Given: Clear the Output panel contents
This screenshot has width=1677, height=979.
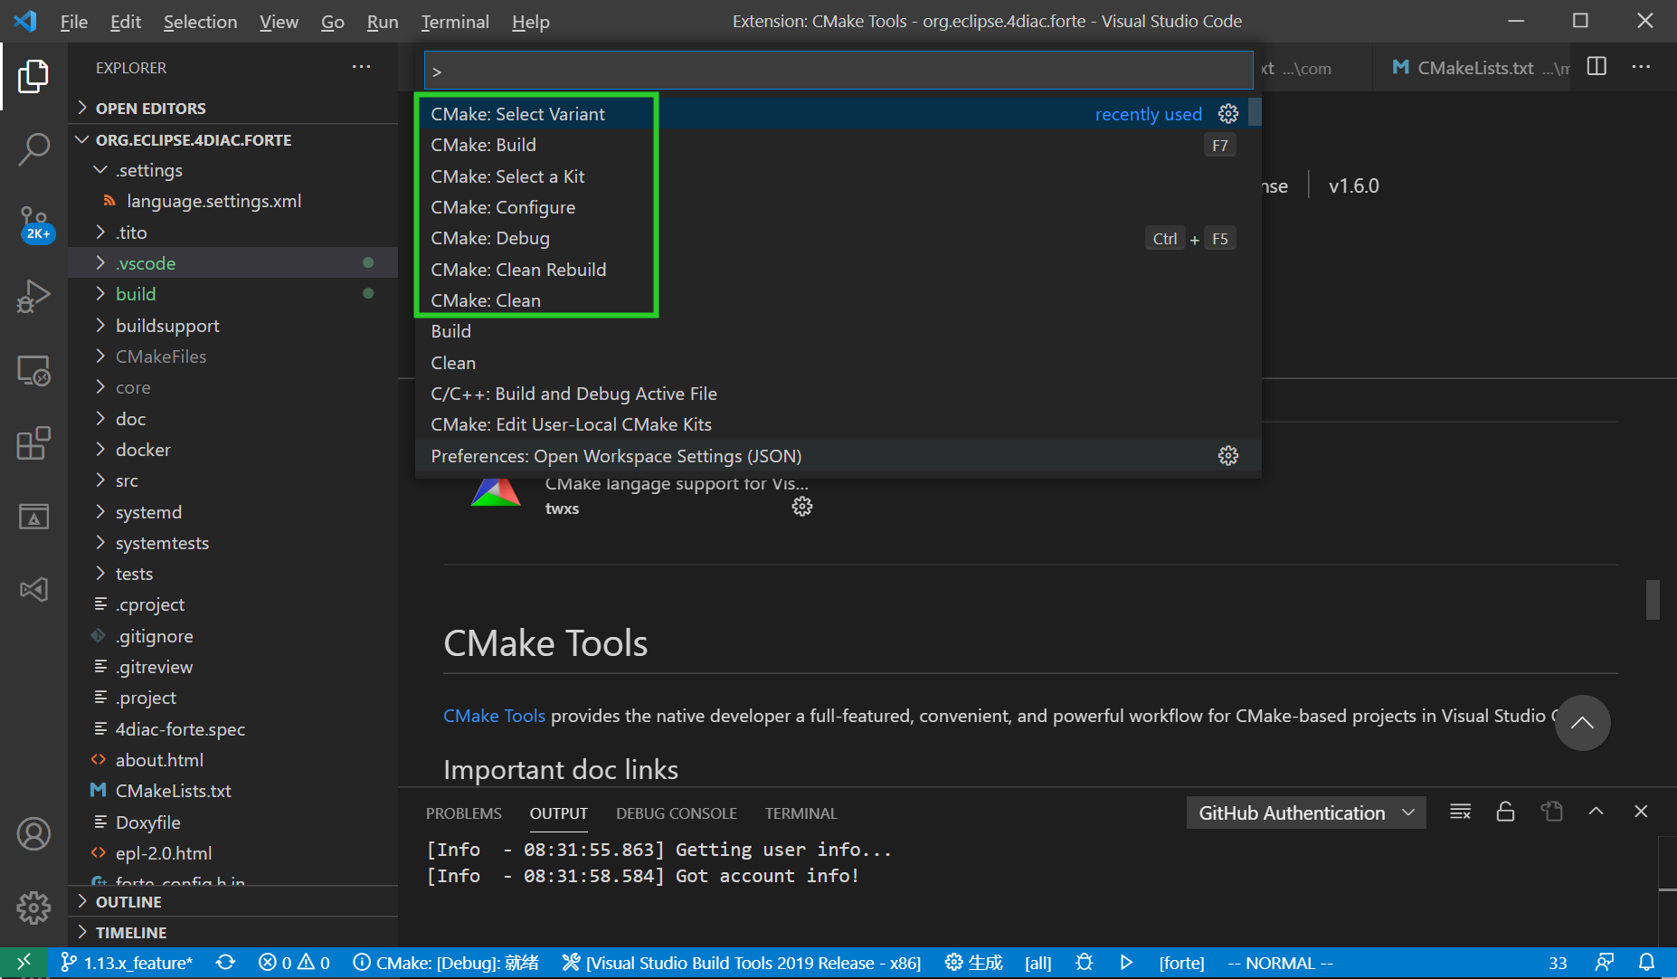Looking at the screenshot, I should coord(1460,811).
